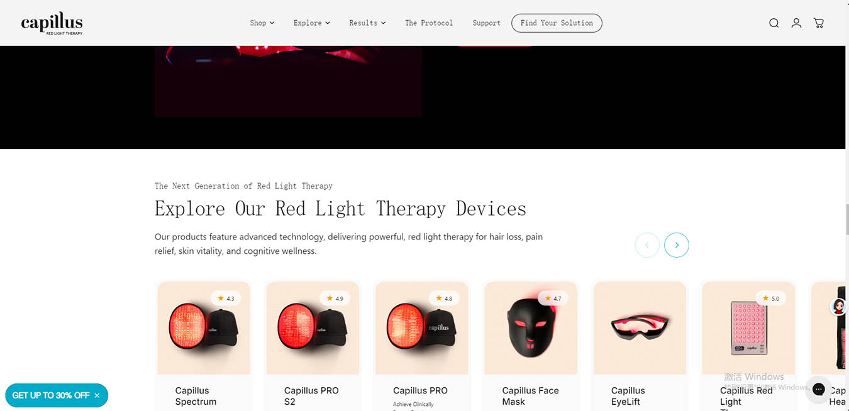
Task: Open The Protocol menu item
Action: [429, 23]
